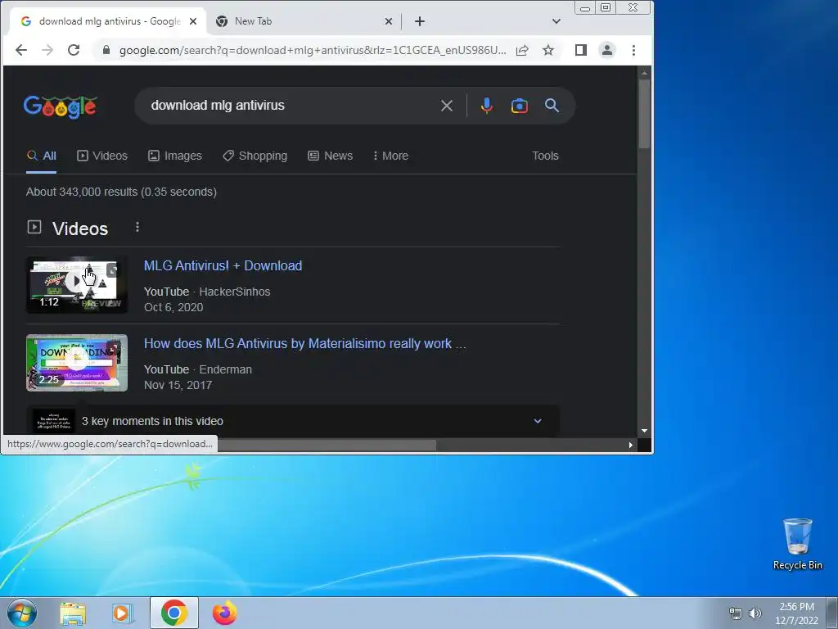Open search Tools options

pyautogui.click(x=545, y=156)
